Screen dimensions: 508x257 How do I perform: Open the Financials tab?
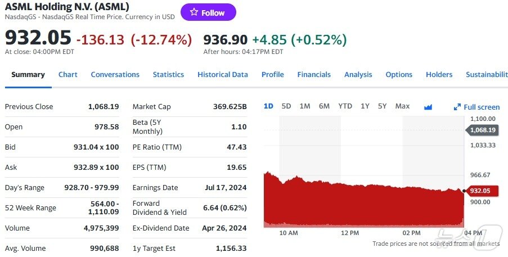point(314,75)
